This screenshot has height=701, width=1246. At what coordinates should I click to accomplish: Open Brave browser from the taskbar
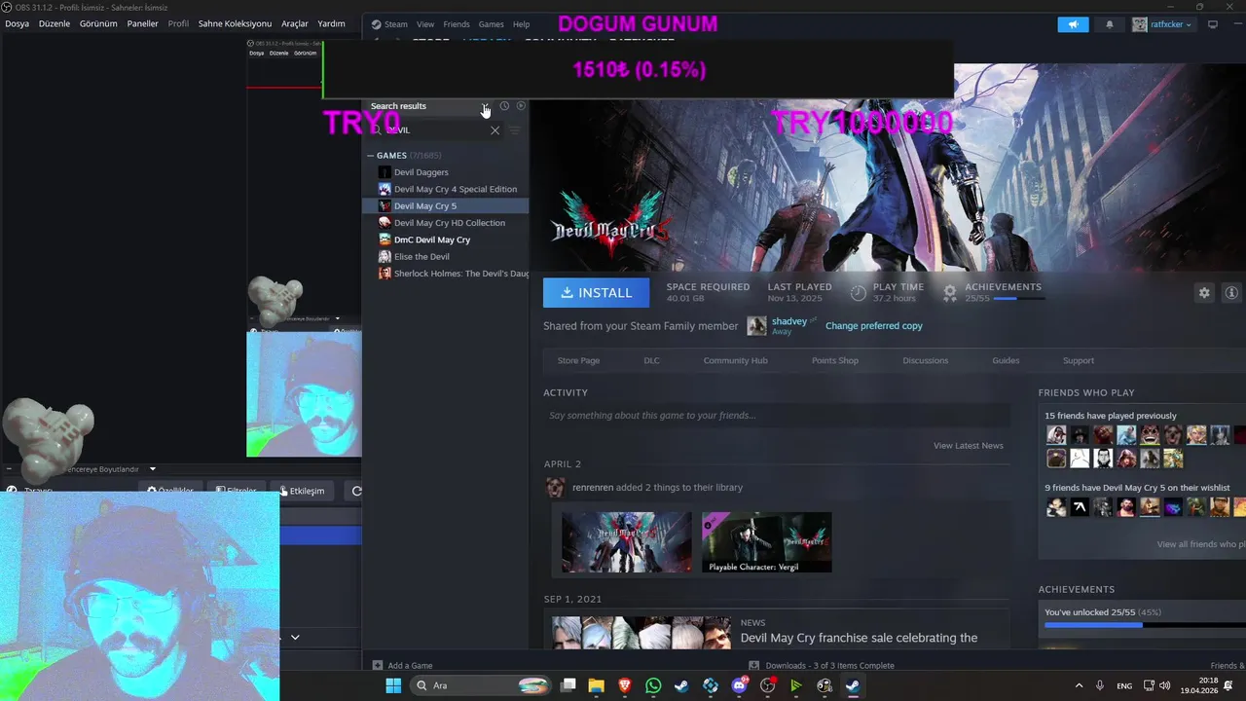tap(625, 685)
